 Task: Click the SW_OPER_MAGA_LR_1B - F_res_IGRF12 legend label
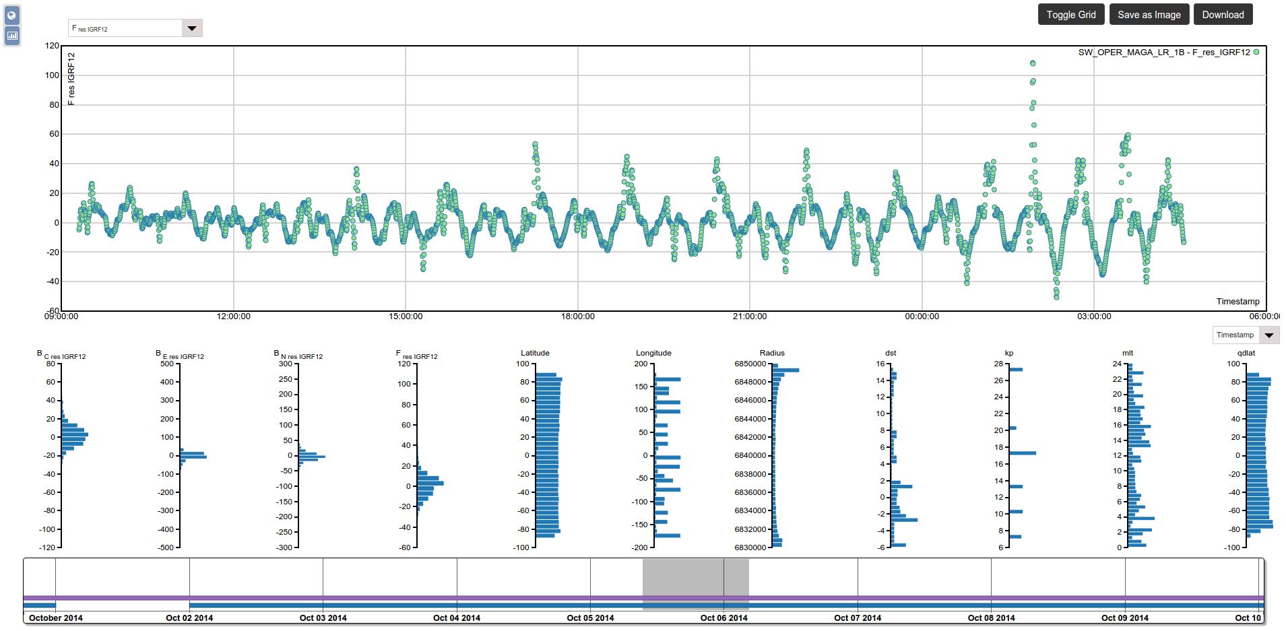click(x=1164, y=53)
